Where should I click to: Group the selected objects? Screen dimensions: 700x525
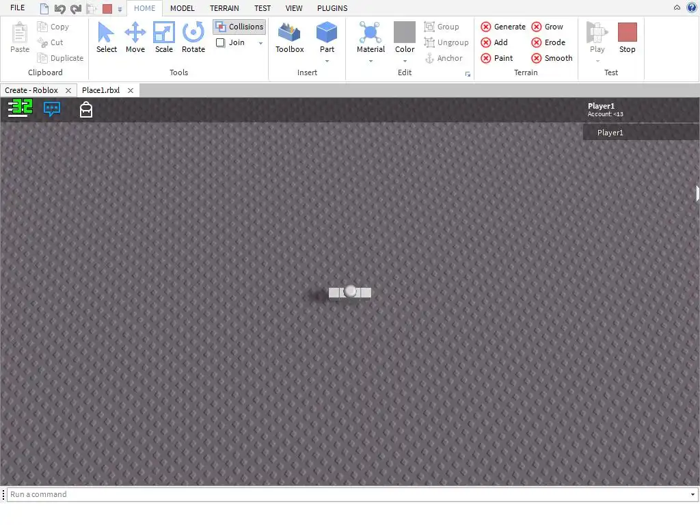[442, 27]
